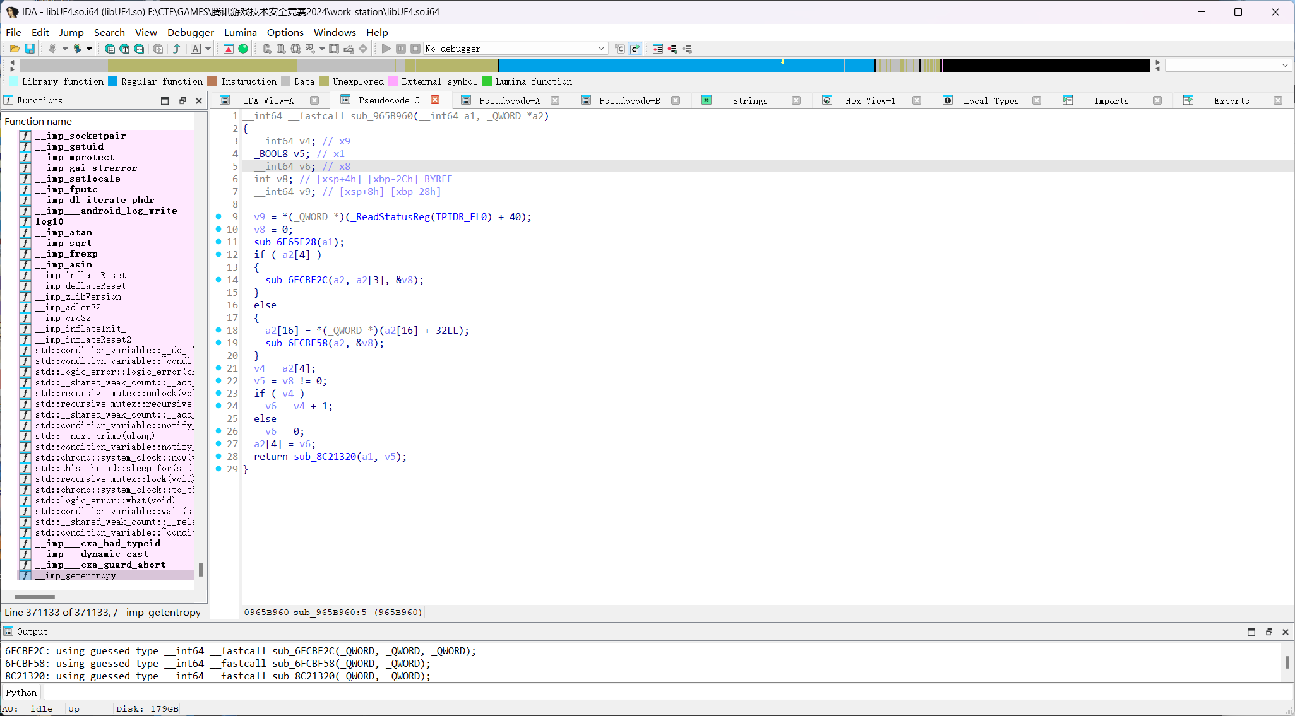Close the Functions panel
The height and width of the screenshot is (716, 1295).
(199, 100)
